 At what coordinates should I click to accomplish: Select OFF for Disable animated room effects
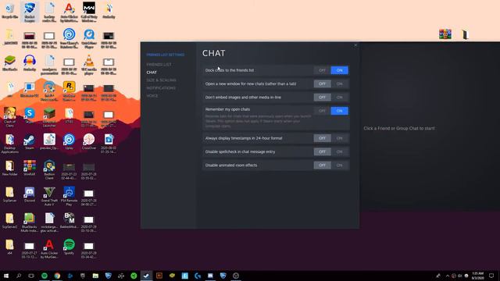point(322,165)
